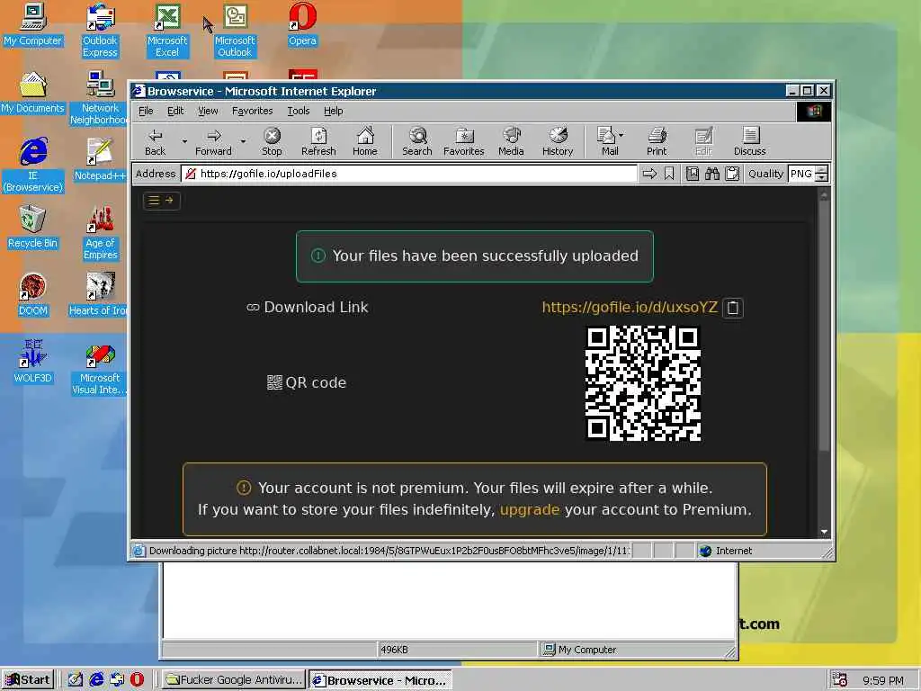Image resolution: width=921 pixels, height=691 pixels.
Task: Open the https://gofile.io/d/uxsoYZ download link
Action: pos(630,308)
